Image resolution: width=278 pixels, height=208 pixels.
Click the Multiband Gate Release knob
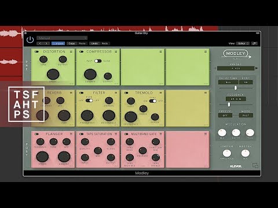(x=142, y=151)
